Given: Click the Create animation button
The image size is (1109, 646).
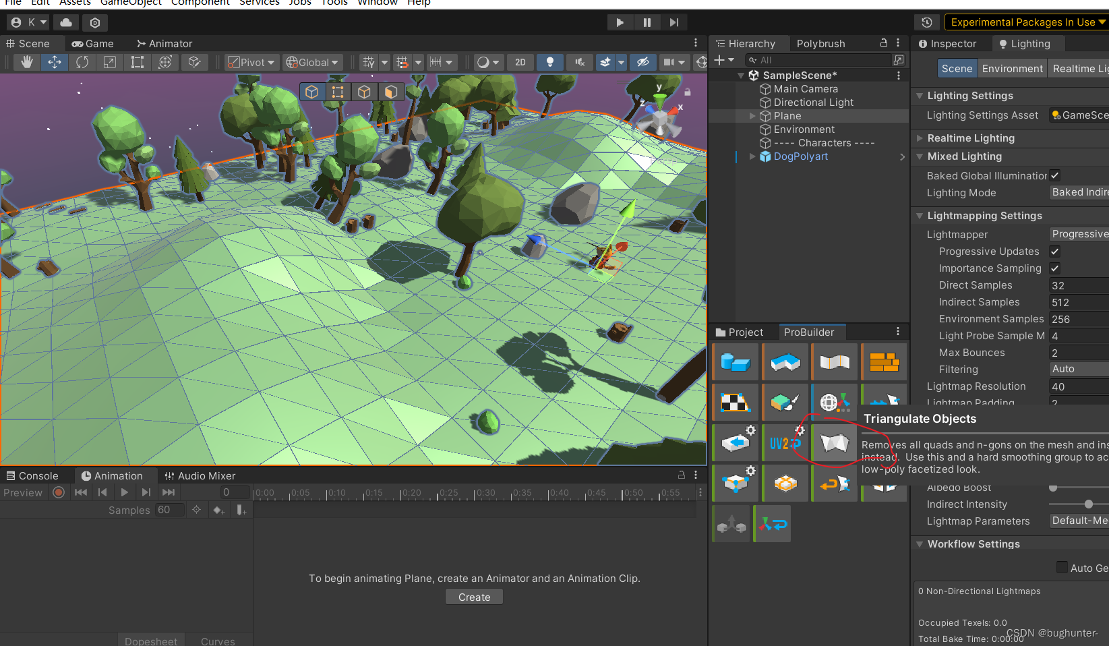Looking at the screenshot, I should coord(474,597).
